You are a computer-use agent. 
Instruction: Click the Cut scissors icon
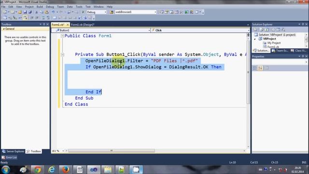pyautogui.click(x=37, y=12)
